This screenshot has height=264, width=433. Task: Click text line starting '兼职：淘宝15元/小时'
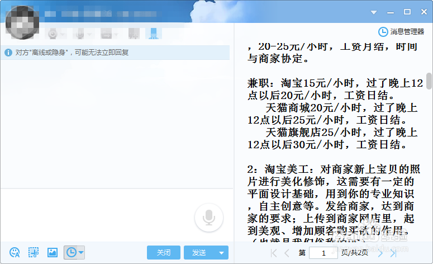pos(335,83)
